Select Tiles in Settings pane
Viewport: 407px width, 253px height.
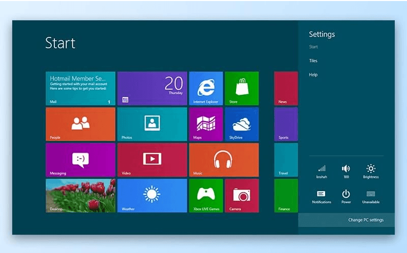[x=313, y=61]
